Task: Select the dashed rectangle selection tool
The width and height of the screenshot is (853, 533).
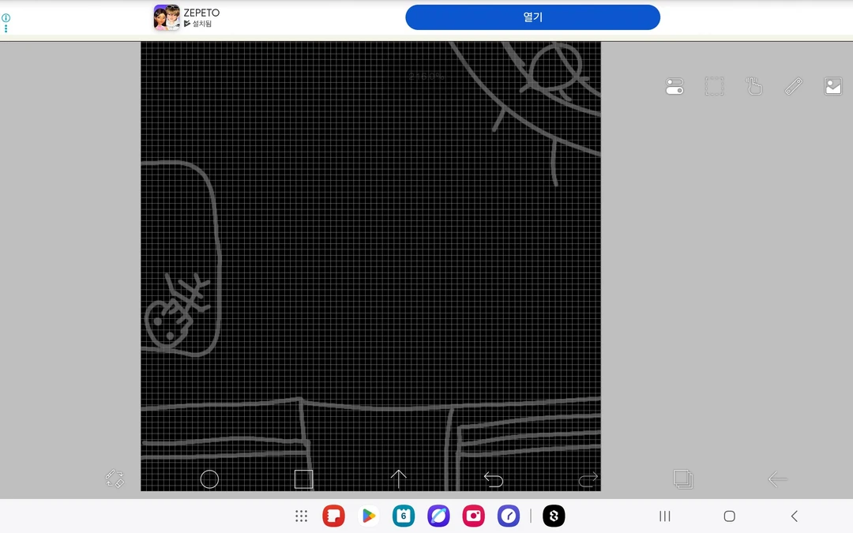Action: pyautogui.click(x=714, y=87)
